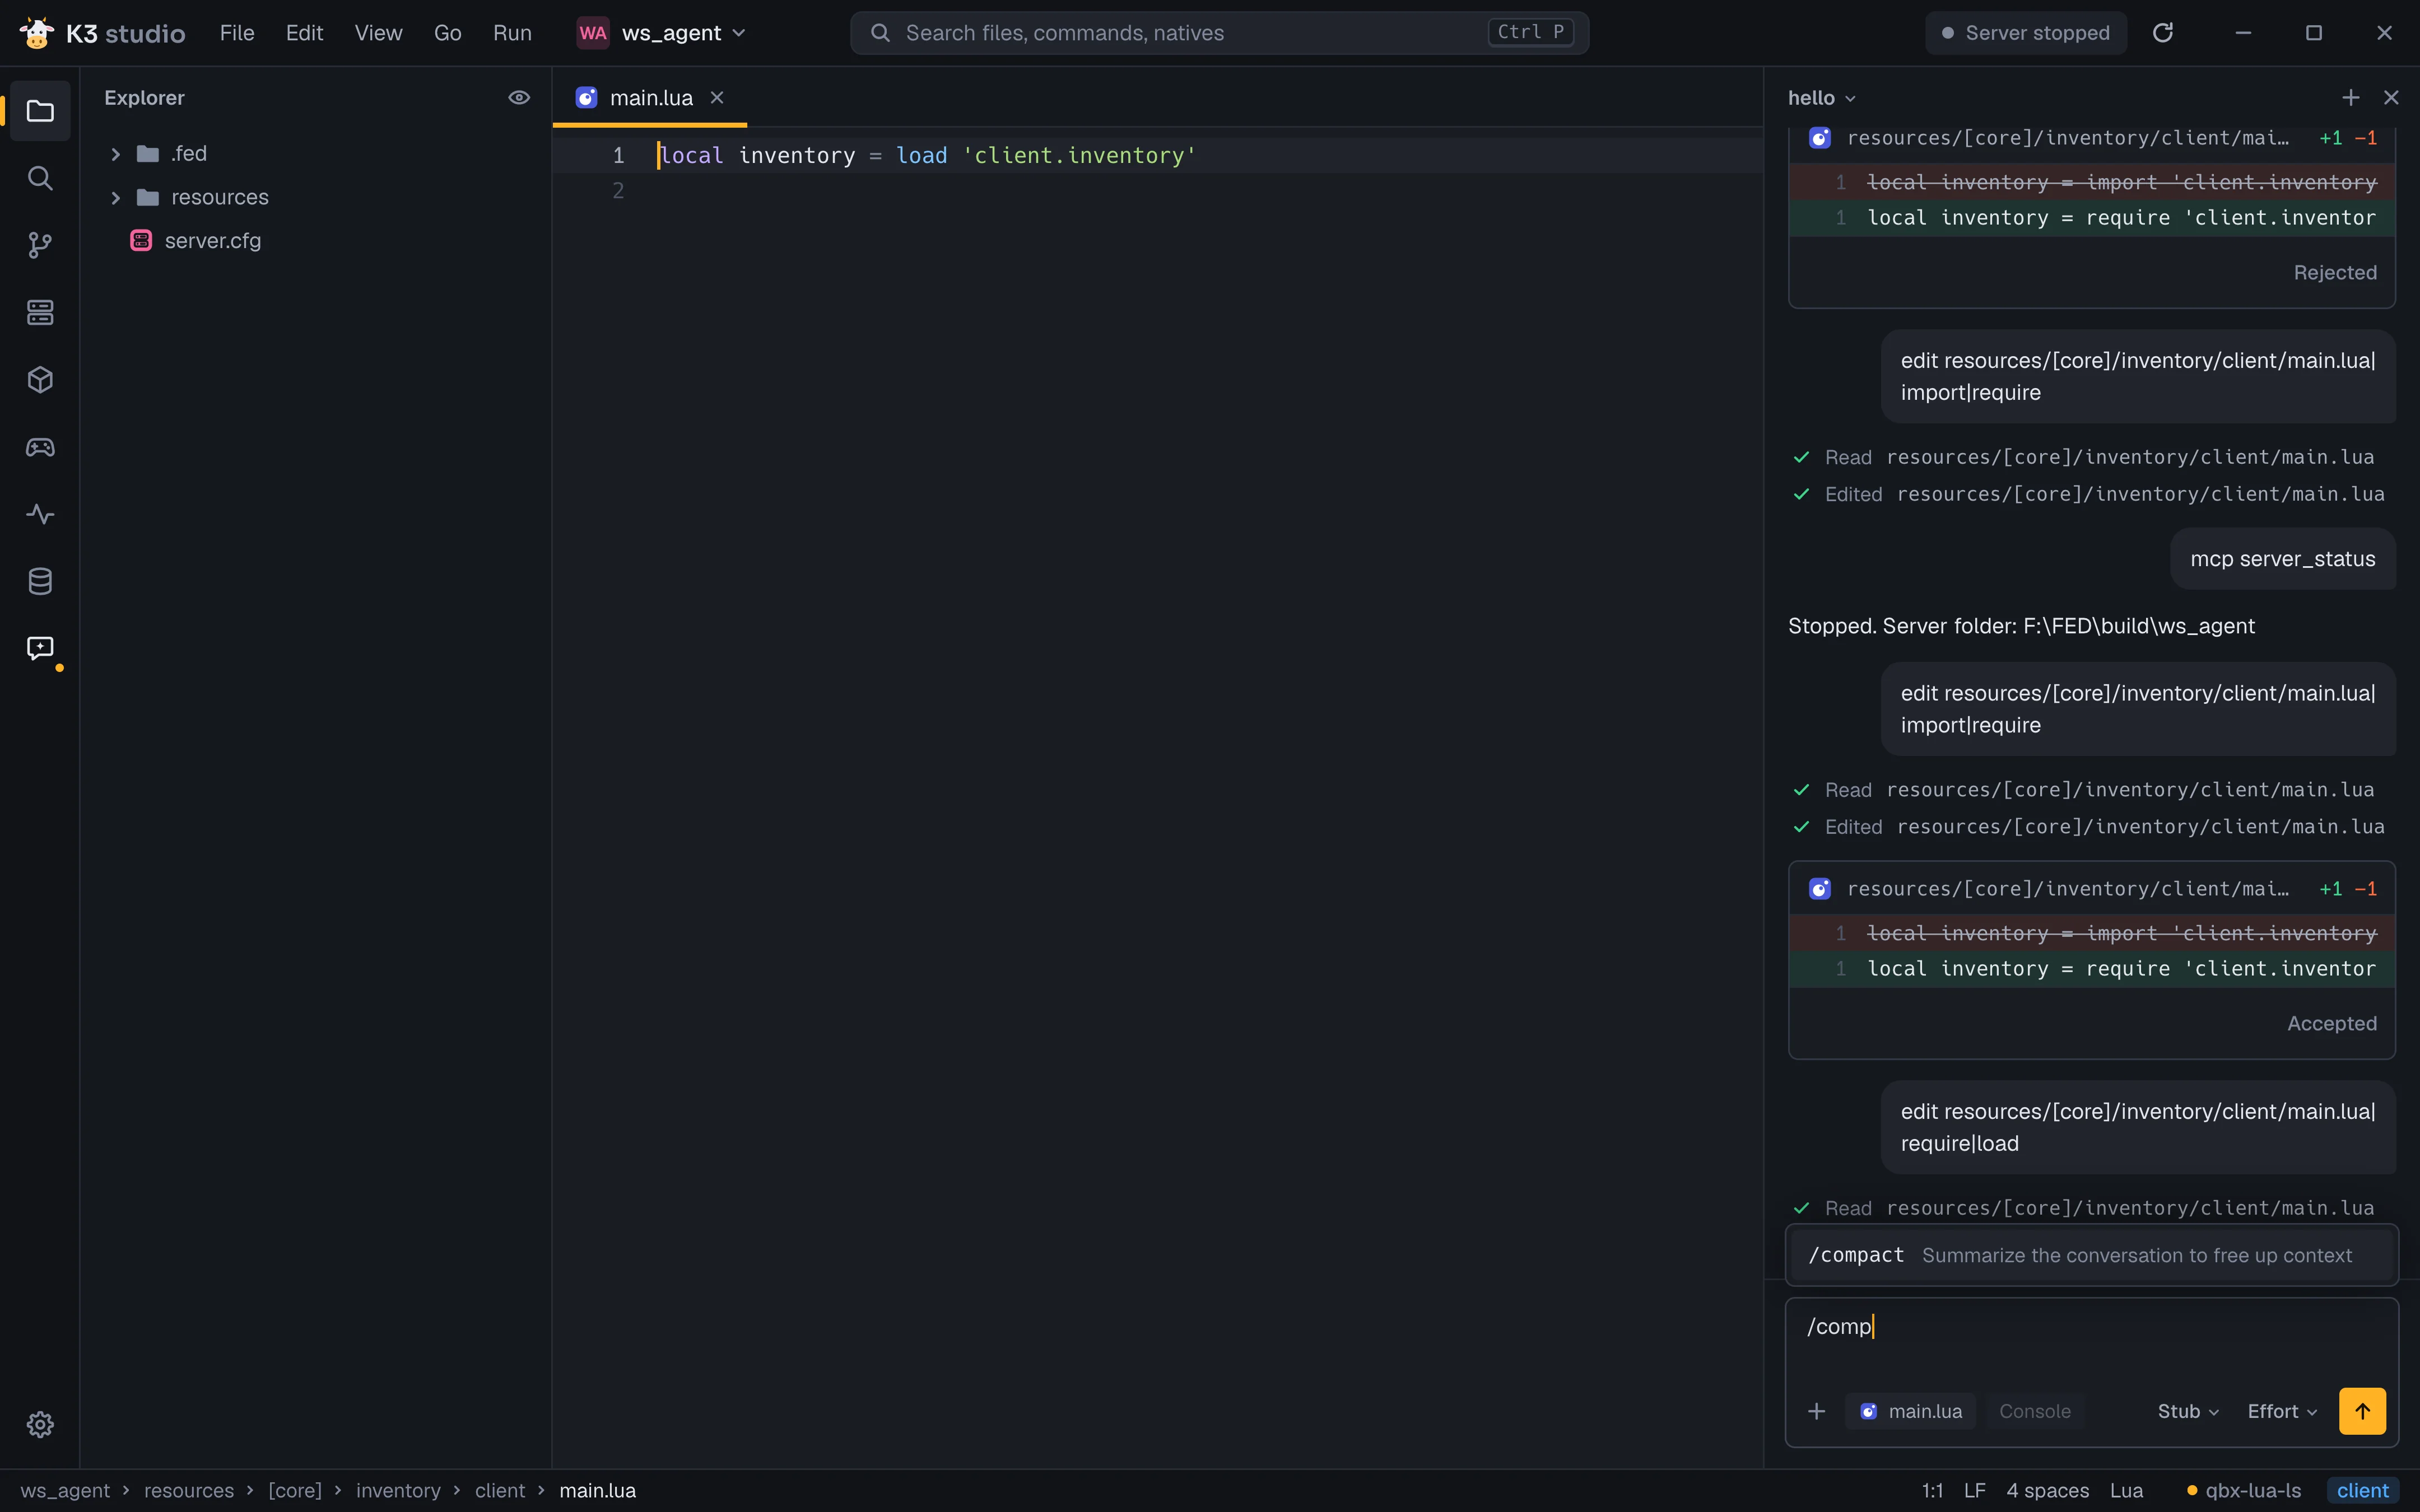Send the chat message arrow button
This screenshot has width=2420, height=1512.
coord(2362,1411)
